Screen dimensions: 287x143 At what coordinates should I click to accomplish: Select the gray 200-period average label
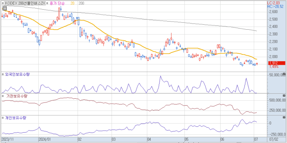tap(81, 3)
